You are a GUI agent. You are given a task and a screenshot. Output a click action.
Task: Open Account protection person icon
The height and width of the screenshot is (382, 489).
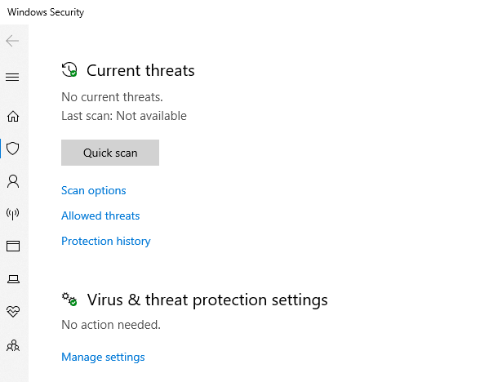point(13,181)
